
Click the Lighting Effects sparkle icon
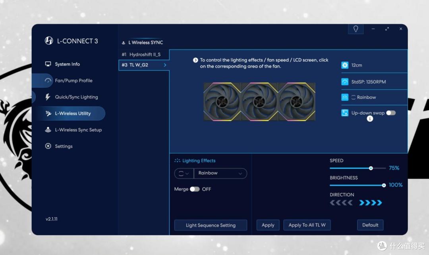tap(177, 161)
